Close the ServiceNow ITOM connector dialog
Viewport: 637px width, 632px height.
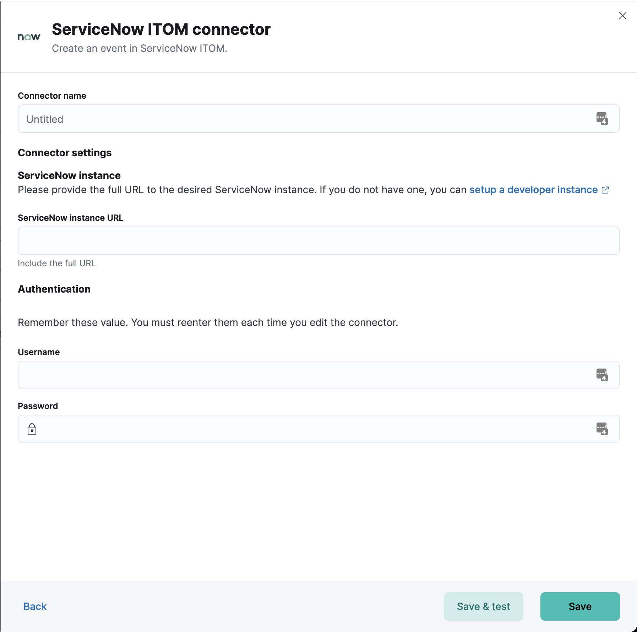click(x=622, y=16)
